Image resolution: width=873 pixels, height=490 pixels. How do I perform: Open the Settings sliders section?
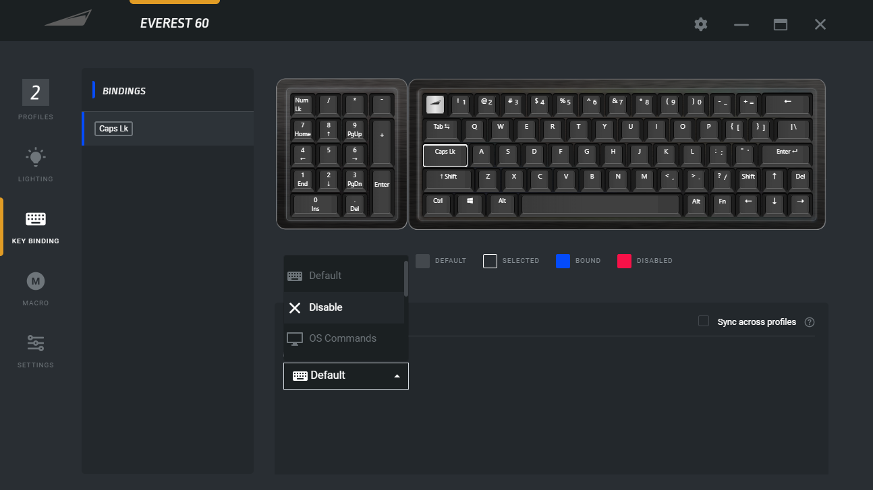tap(36, 350)
